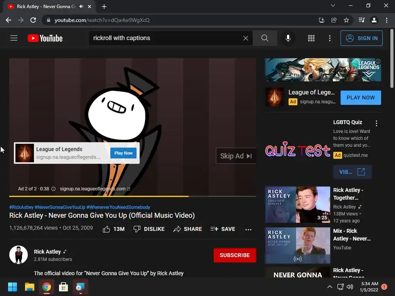The width and height of the screenshot is (395, 296).
Task: Open a new browser tab
Action: [104, 7]
